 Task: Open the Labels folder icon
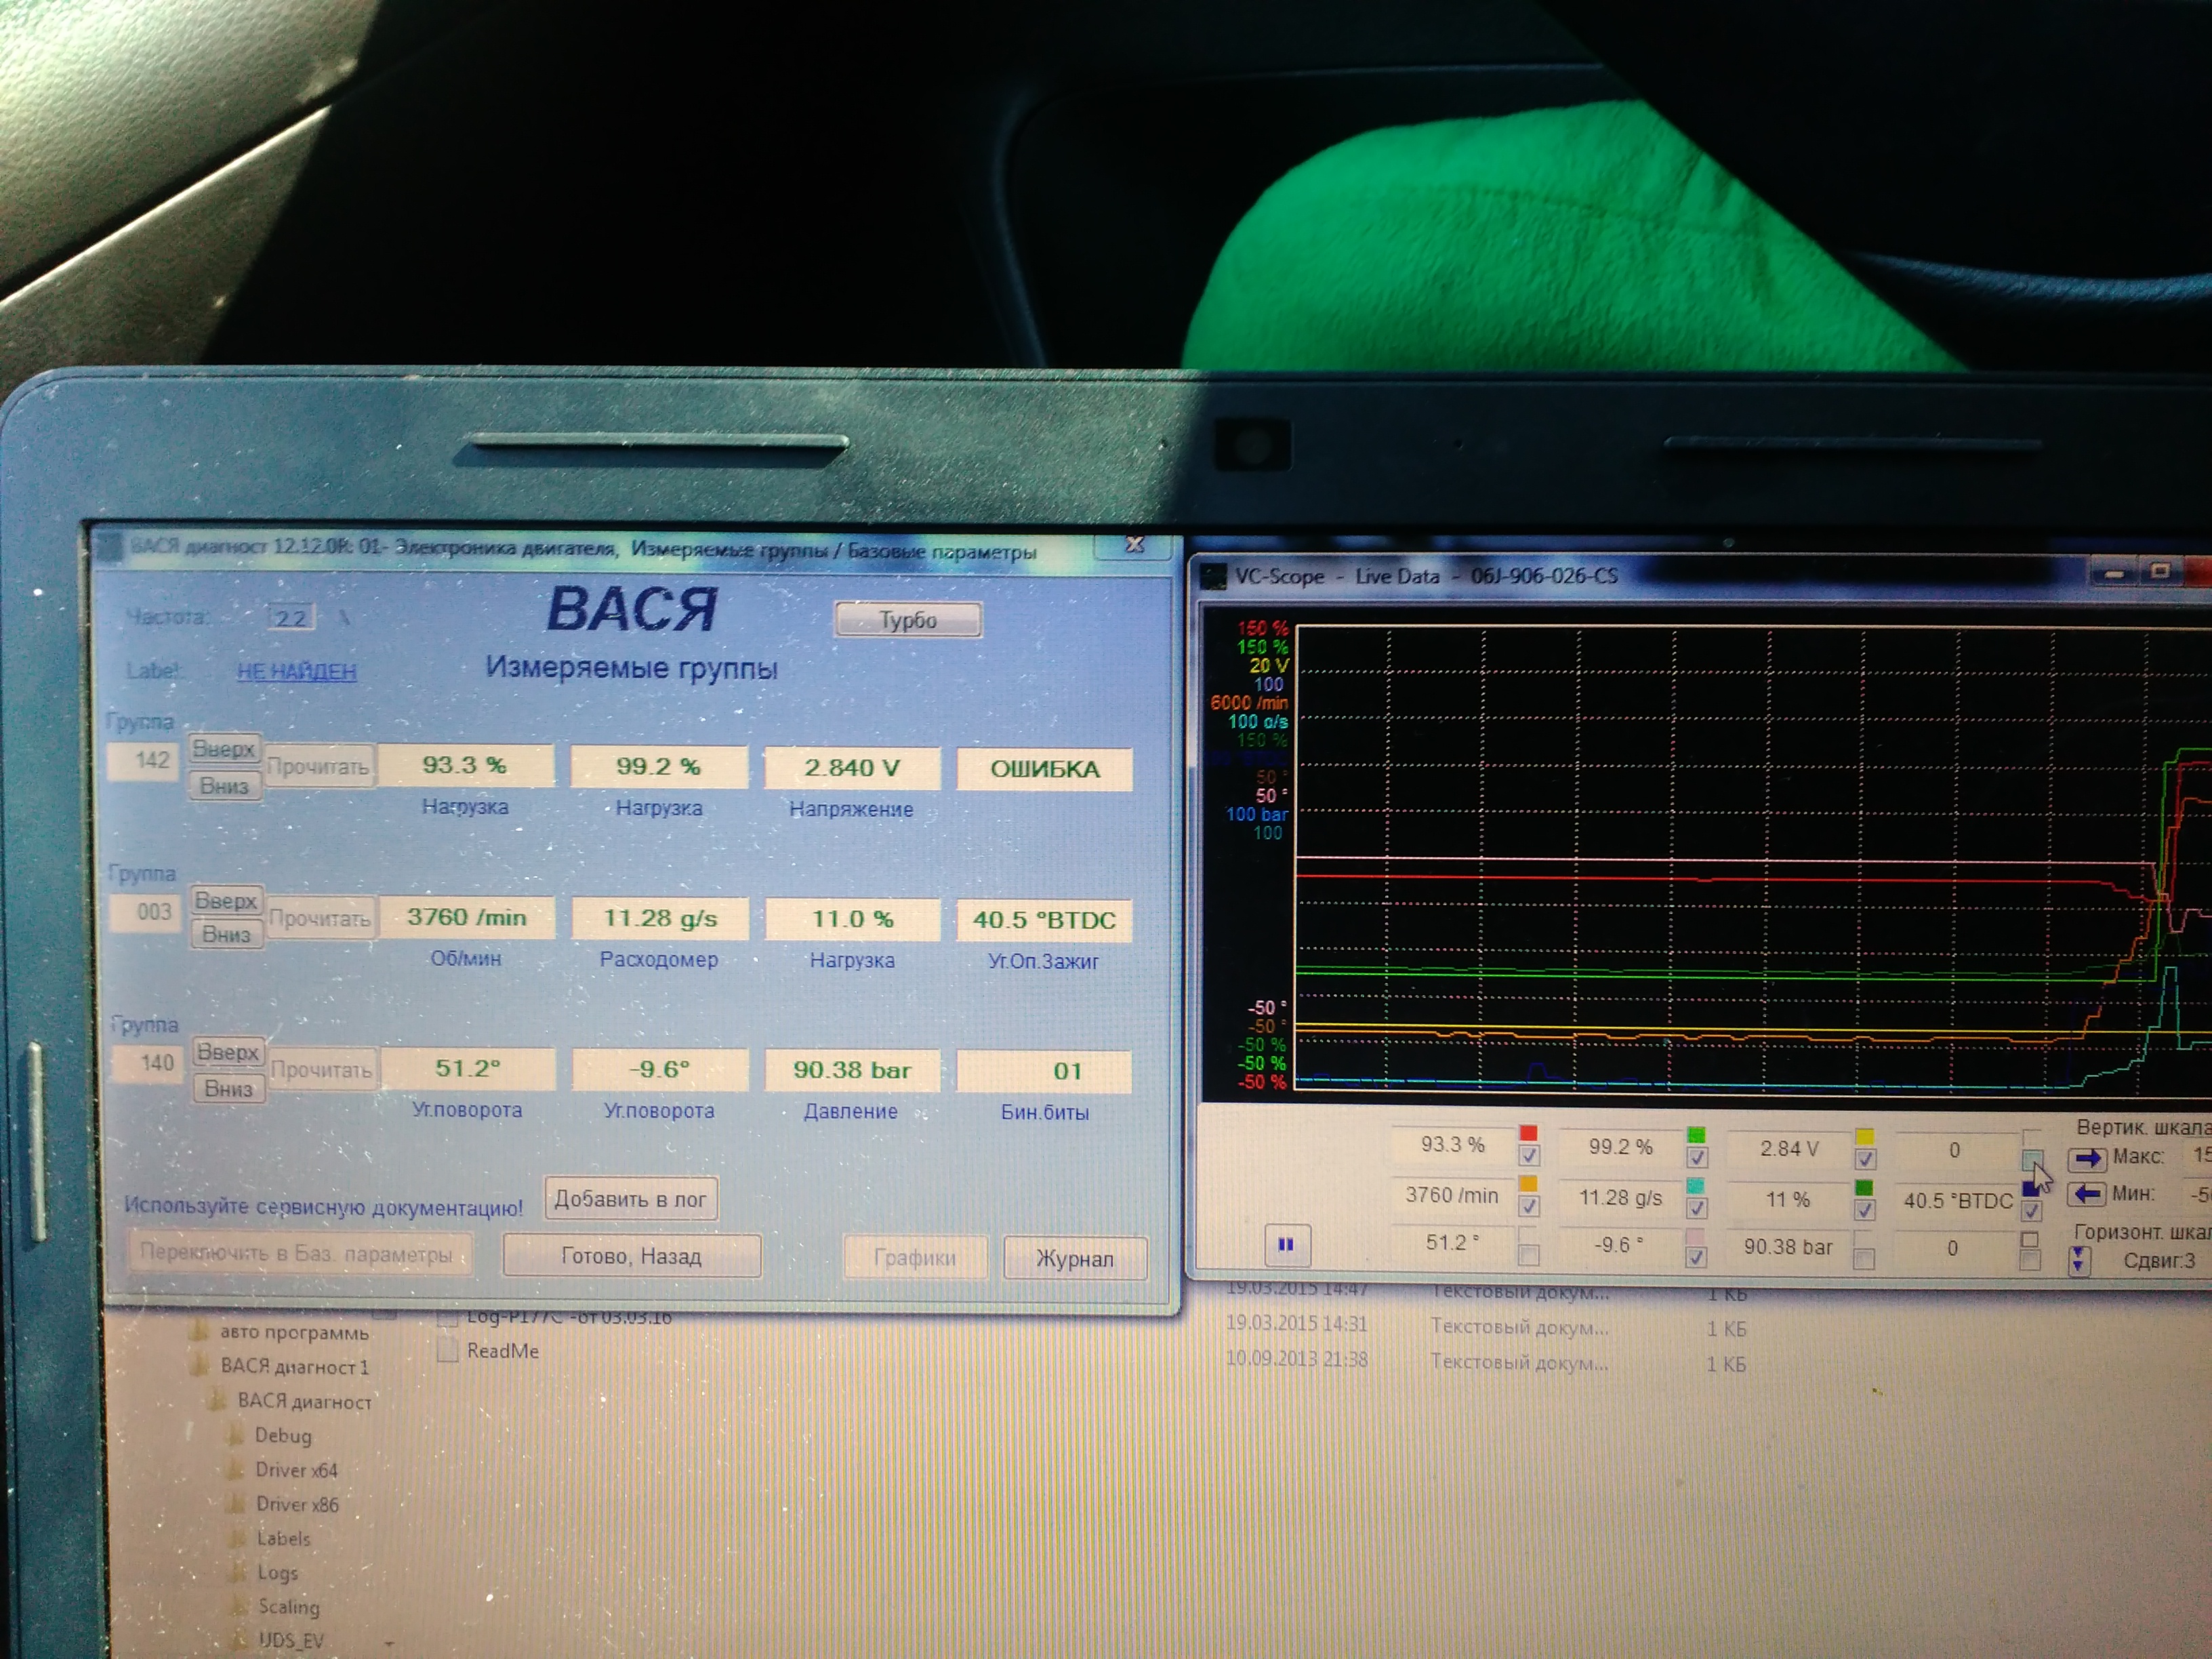tap(238, 1538)
